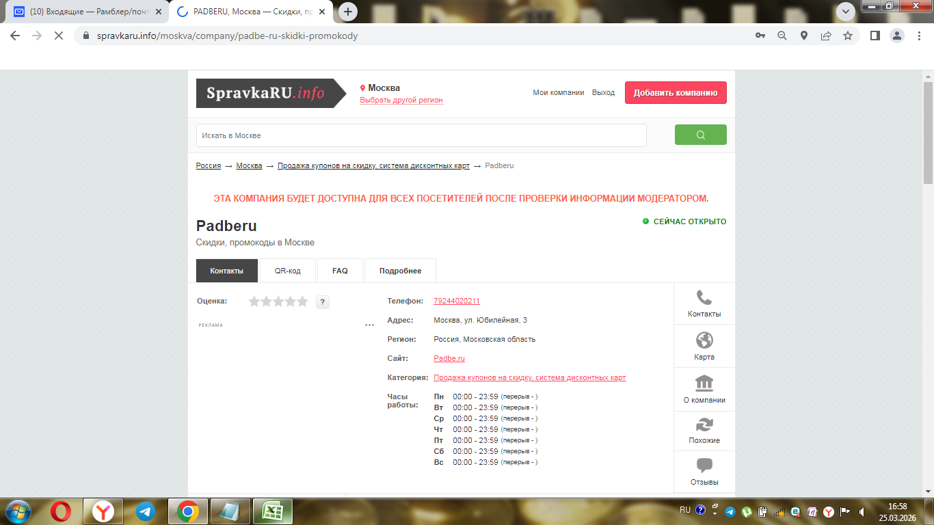
Task: Go back to previous page
Action: [15, 36]
